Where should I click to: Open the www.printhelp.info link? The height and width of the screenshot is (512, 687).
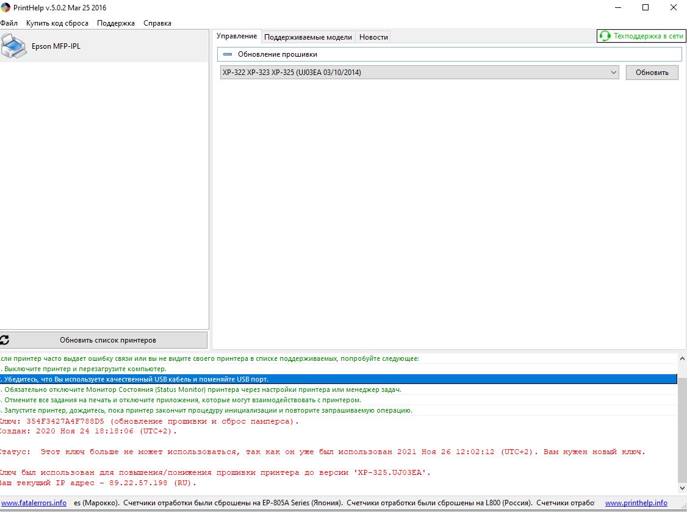(x=636, y=503)
